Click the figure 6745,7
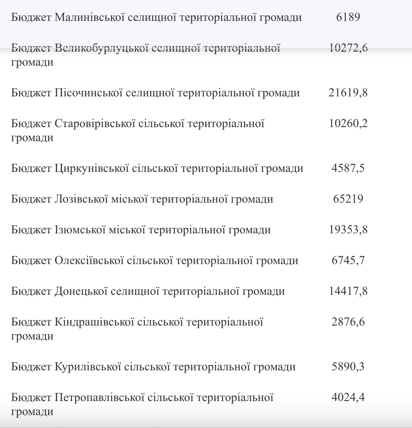 coord(348,260)
